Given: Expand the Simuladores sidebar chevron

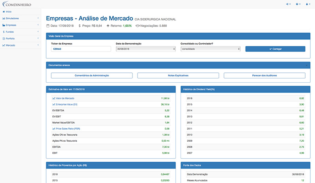Looking at the screenshot, I should coord(38,18).
